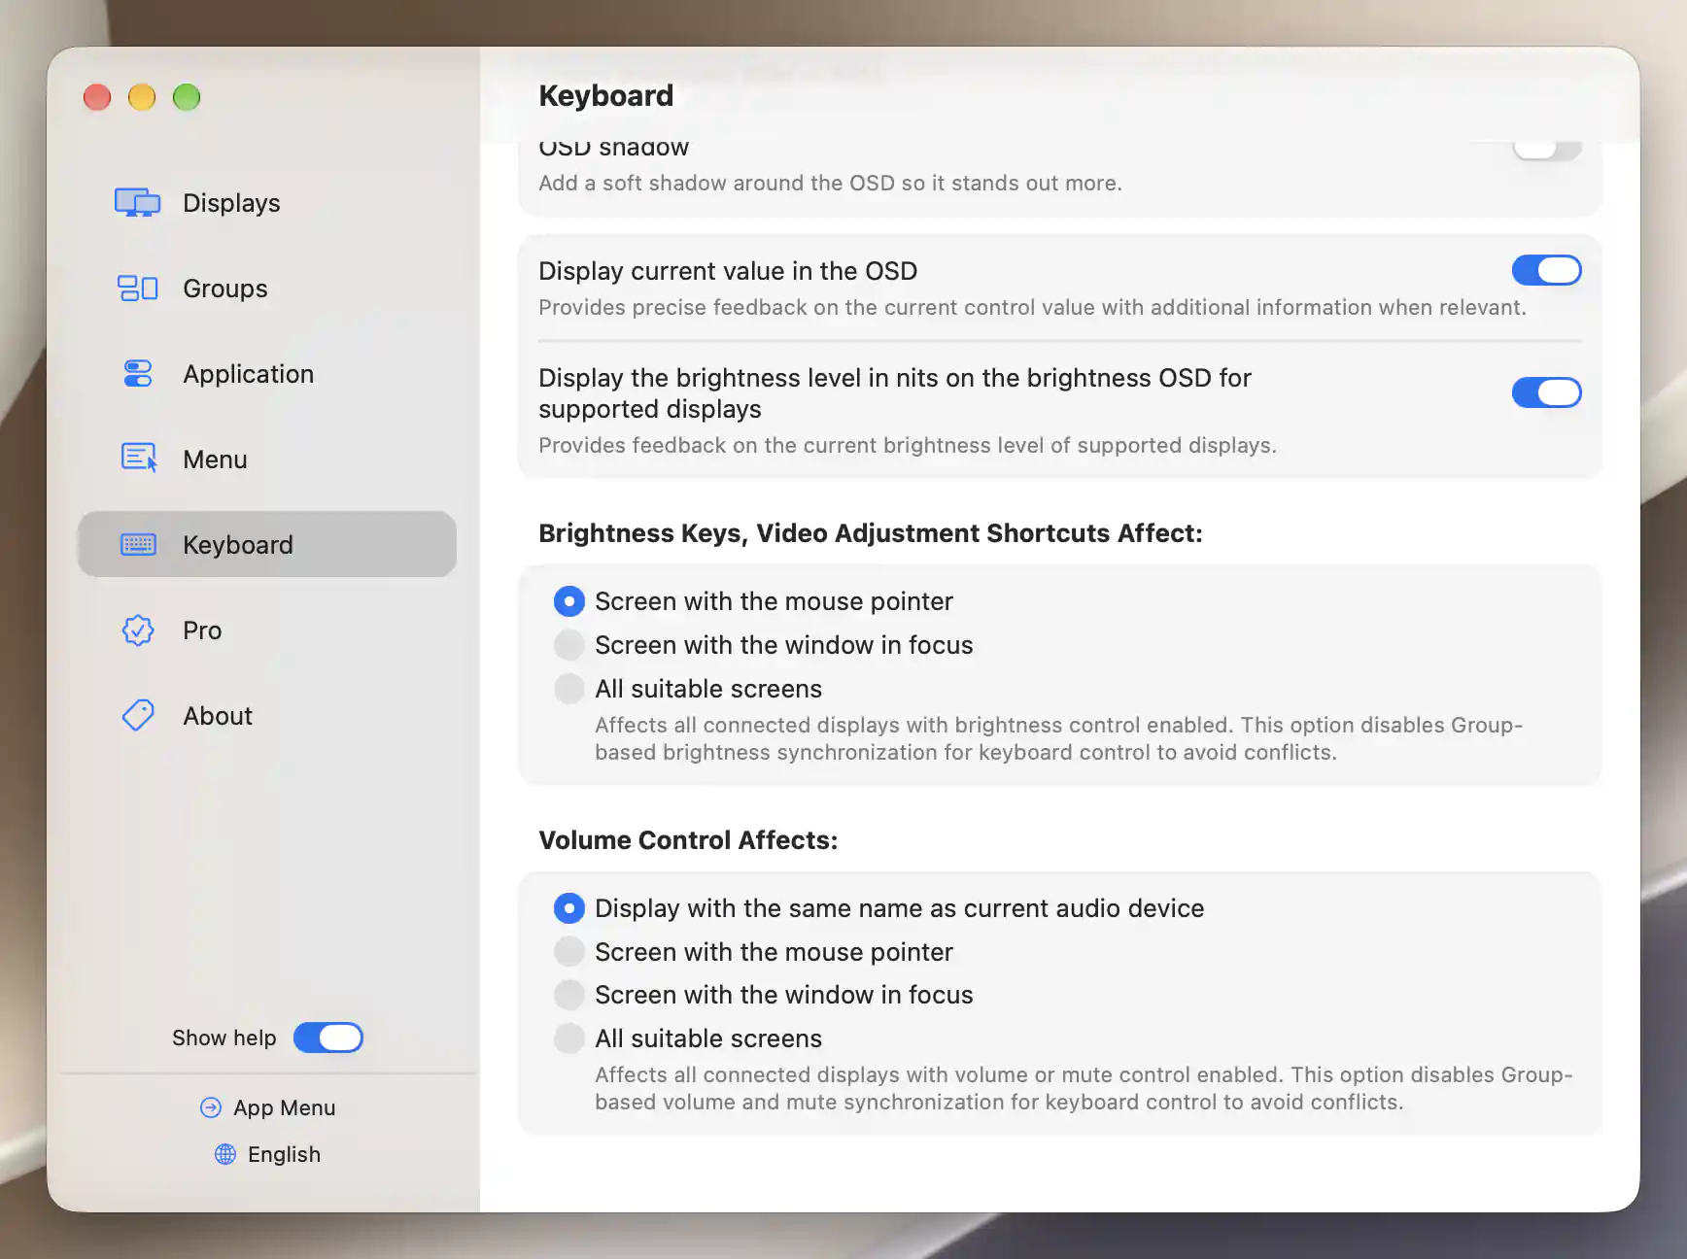Click the yellow minimize window button
The width and height of the screenshot is (1687, 1259).
tap(142, 97)
